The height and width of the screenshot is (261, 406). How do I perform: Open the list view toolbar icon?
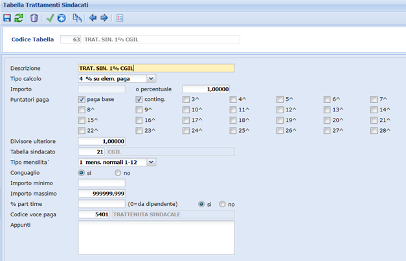click(120, 18)
